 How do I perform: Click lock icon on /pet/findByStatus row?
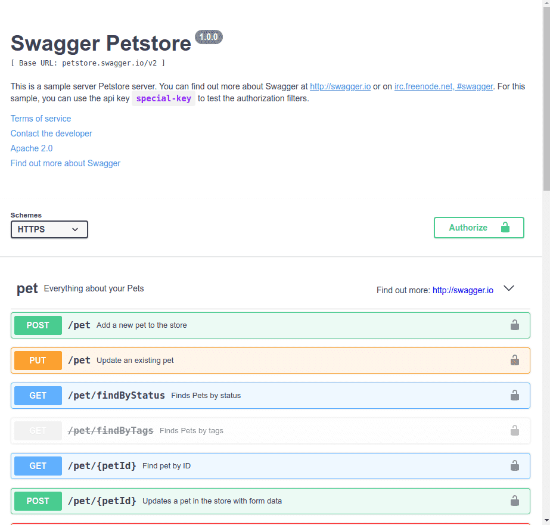coord(514,396)
